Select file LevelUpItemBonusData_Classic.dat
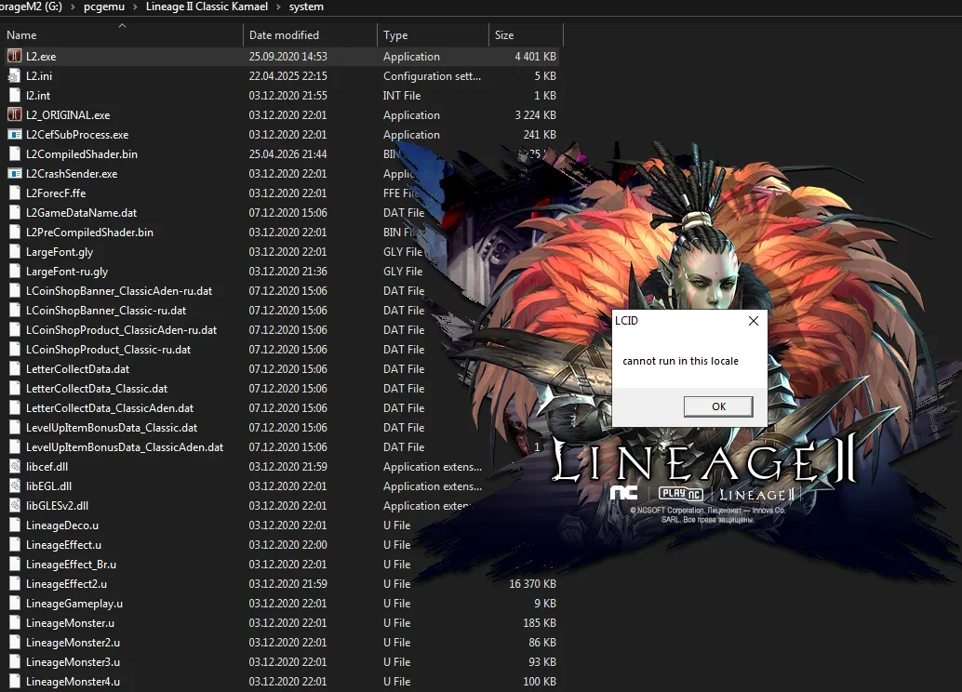Viewport: 962px width, 692px height. click(112, 428)
